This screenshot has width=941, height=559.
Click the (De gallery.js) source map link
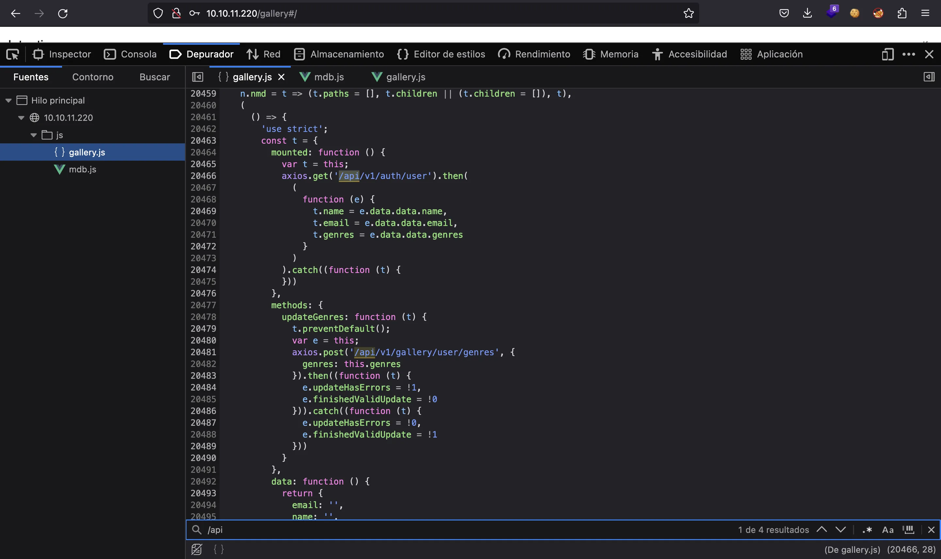pyautogui.click(x=852, y=550)
